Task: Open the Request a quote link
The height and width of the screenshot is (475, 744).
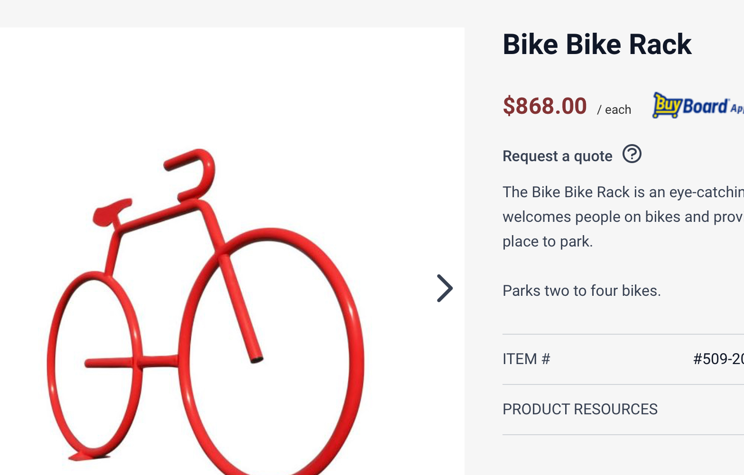Action: [558, 156]
